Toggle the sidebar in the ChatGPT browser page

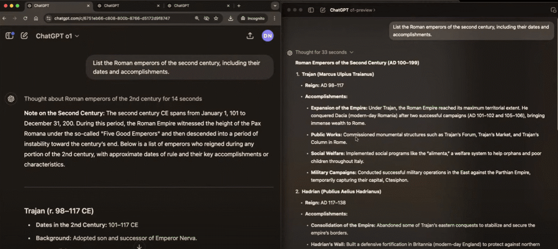pos(10,36)
